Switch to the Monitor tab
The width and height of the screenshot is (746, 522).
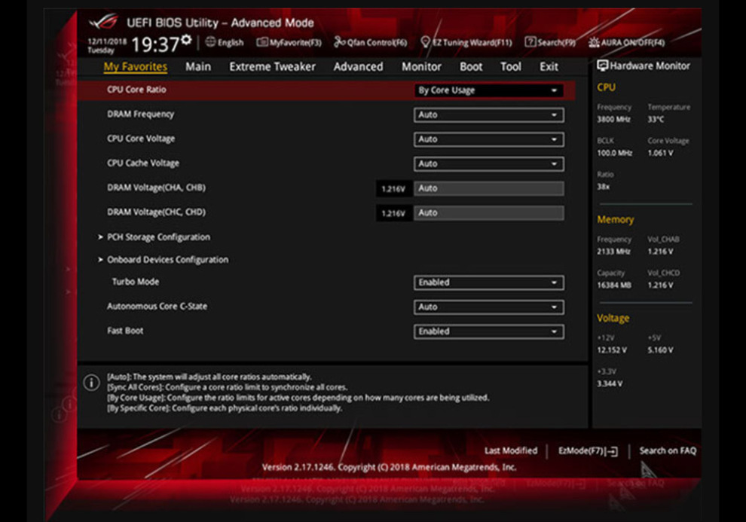421,66
